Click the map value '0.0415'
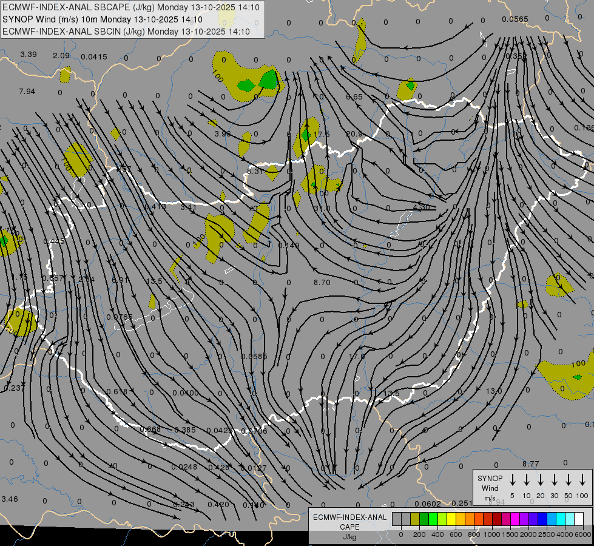The image size is (594, 546). [94, 57]
